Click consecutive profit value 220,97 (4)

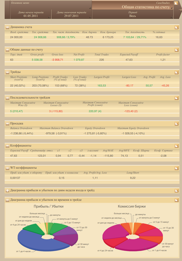click(x=95, y=111)
